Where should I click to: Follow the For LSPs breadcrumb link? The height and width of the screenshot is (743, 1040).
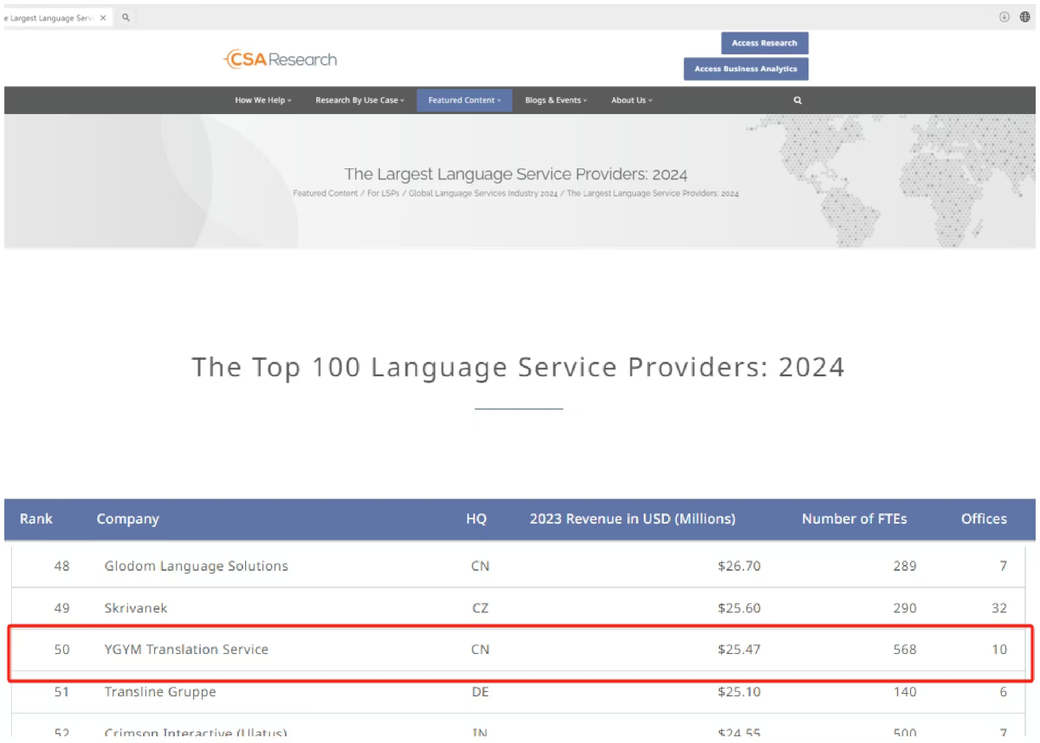point(383,193)
